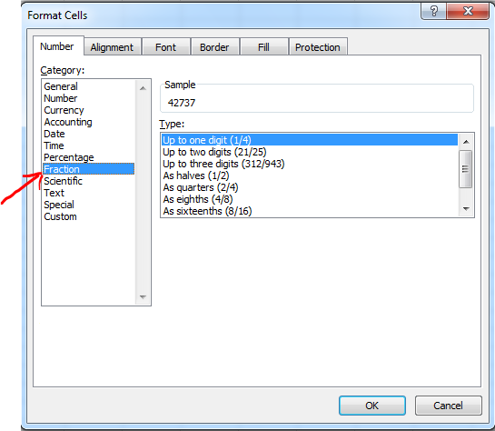The height and width of the screenshot is (431, 495).
Task: Click Category list scroll down arrow
Action: 143,296
